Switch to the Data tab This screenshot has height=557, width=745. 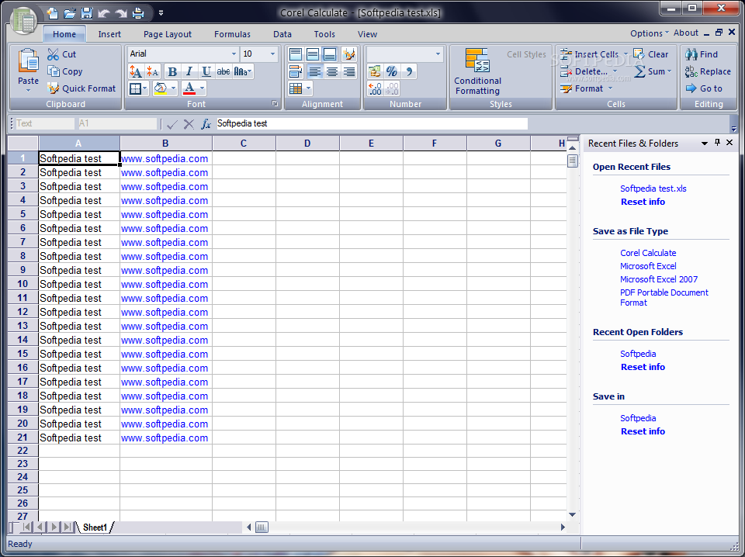[282, 34]
